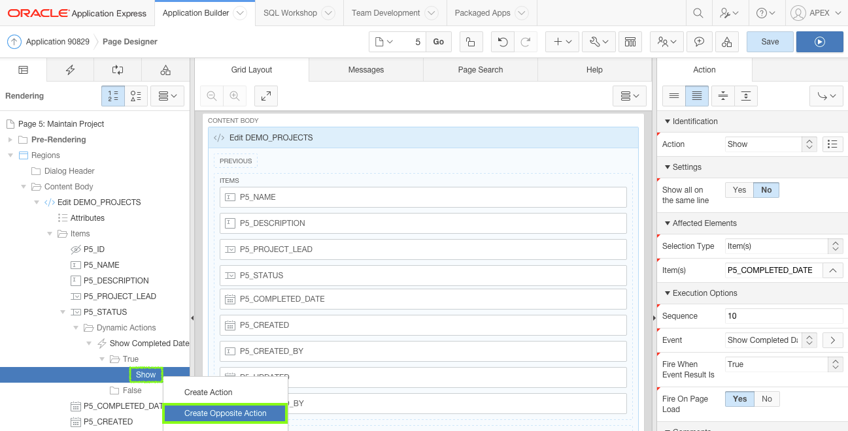Open the page selector dropdown

coord(384,42)
